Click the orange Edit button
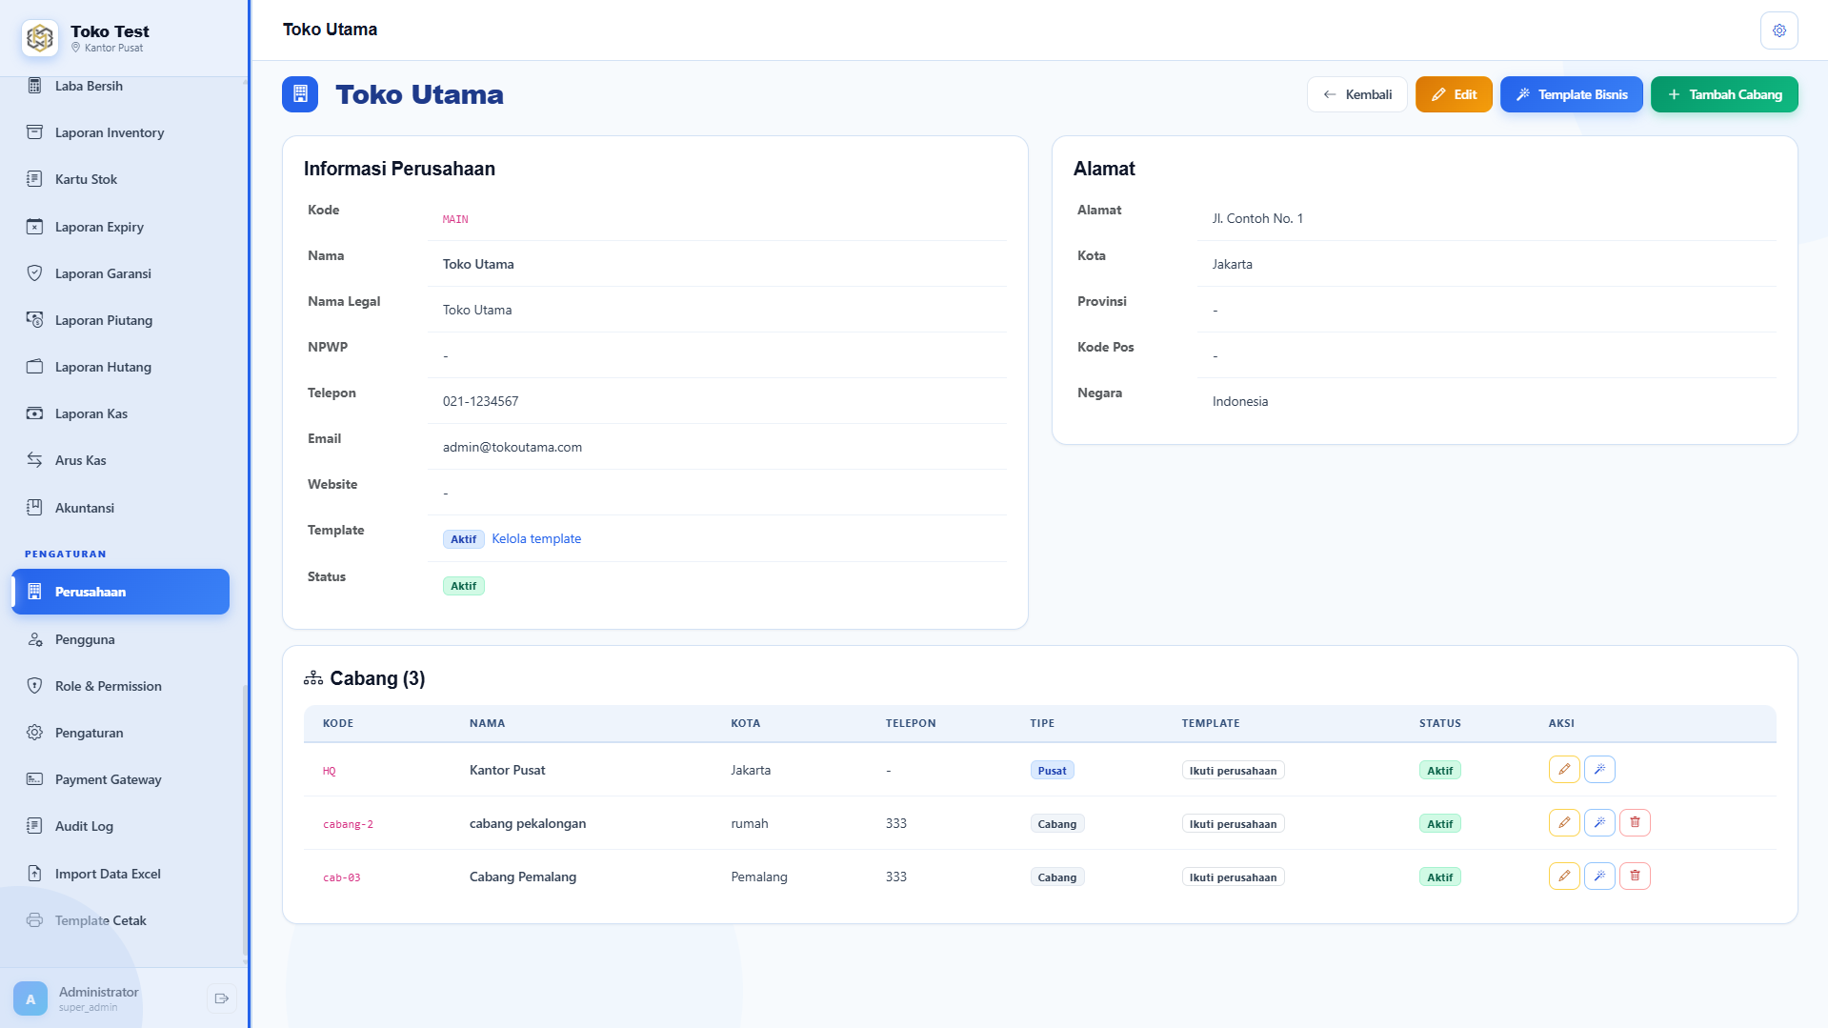 coord(1454,94)
